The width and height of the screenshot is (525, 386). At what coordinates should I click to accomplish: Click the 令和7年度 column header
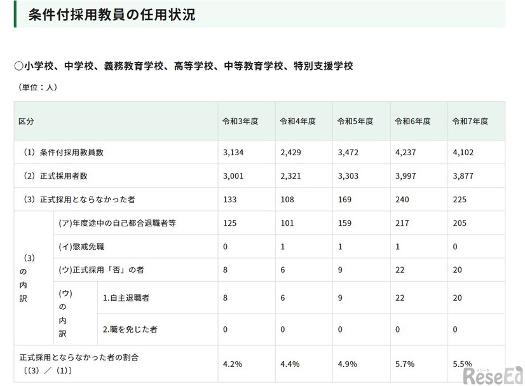pos(469,121)
